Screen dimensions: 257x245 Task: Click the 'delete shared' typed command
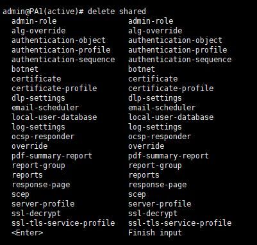117,11
